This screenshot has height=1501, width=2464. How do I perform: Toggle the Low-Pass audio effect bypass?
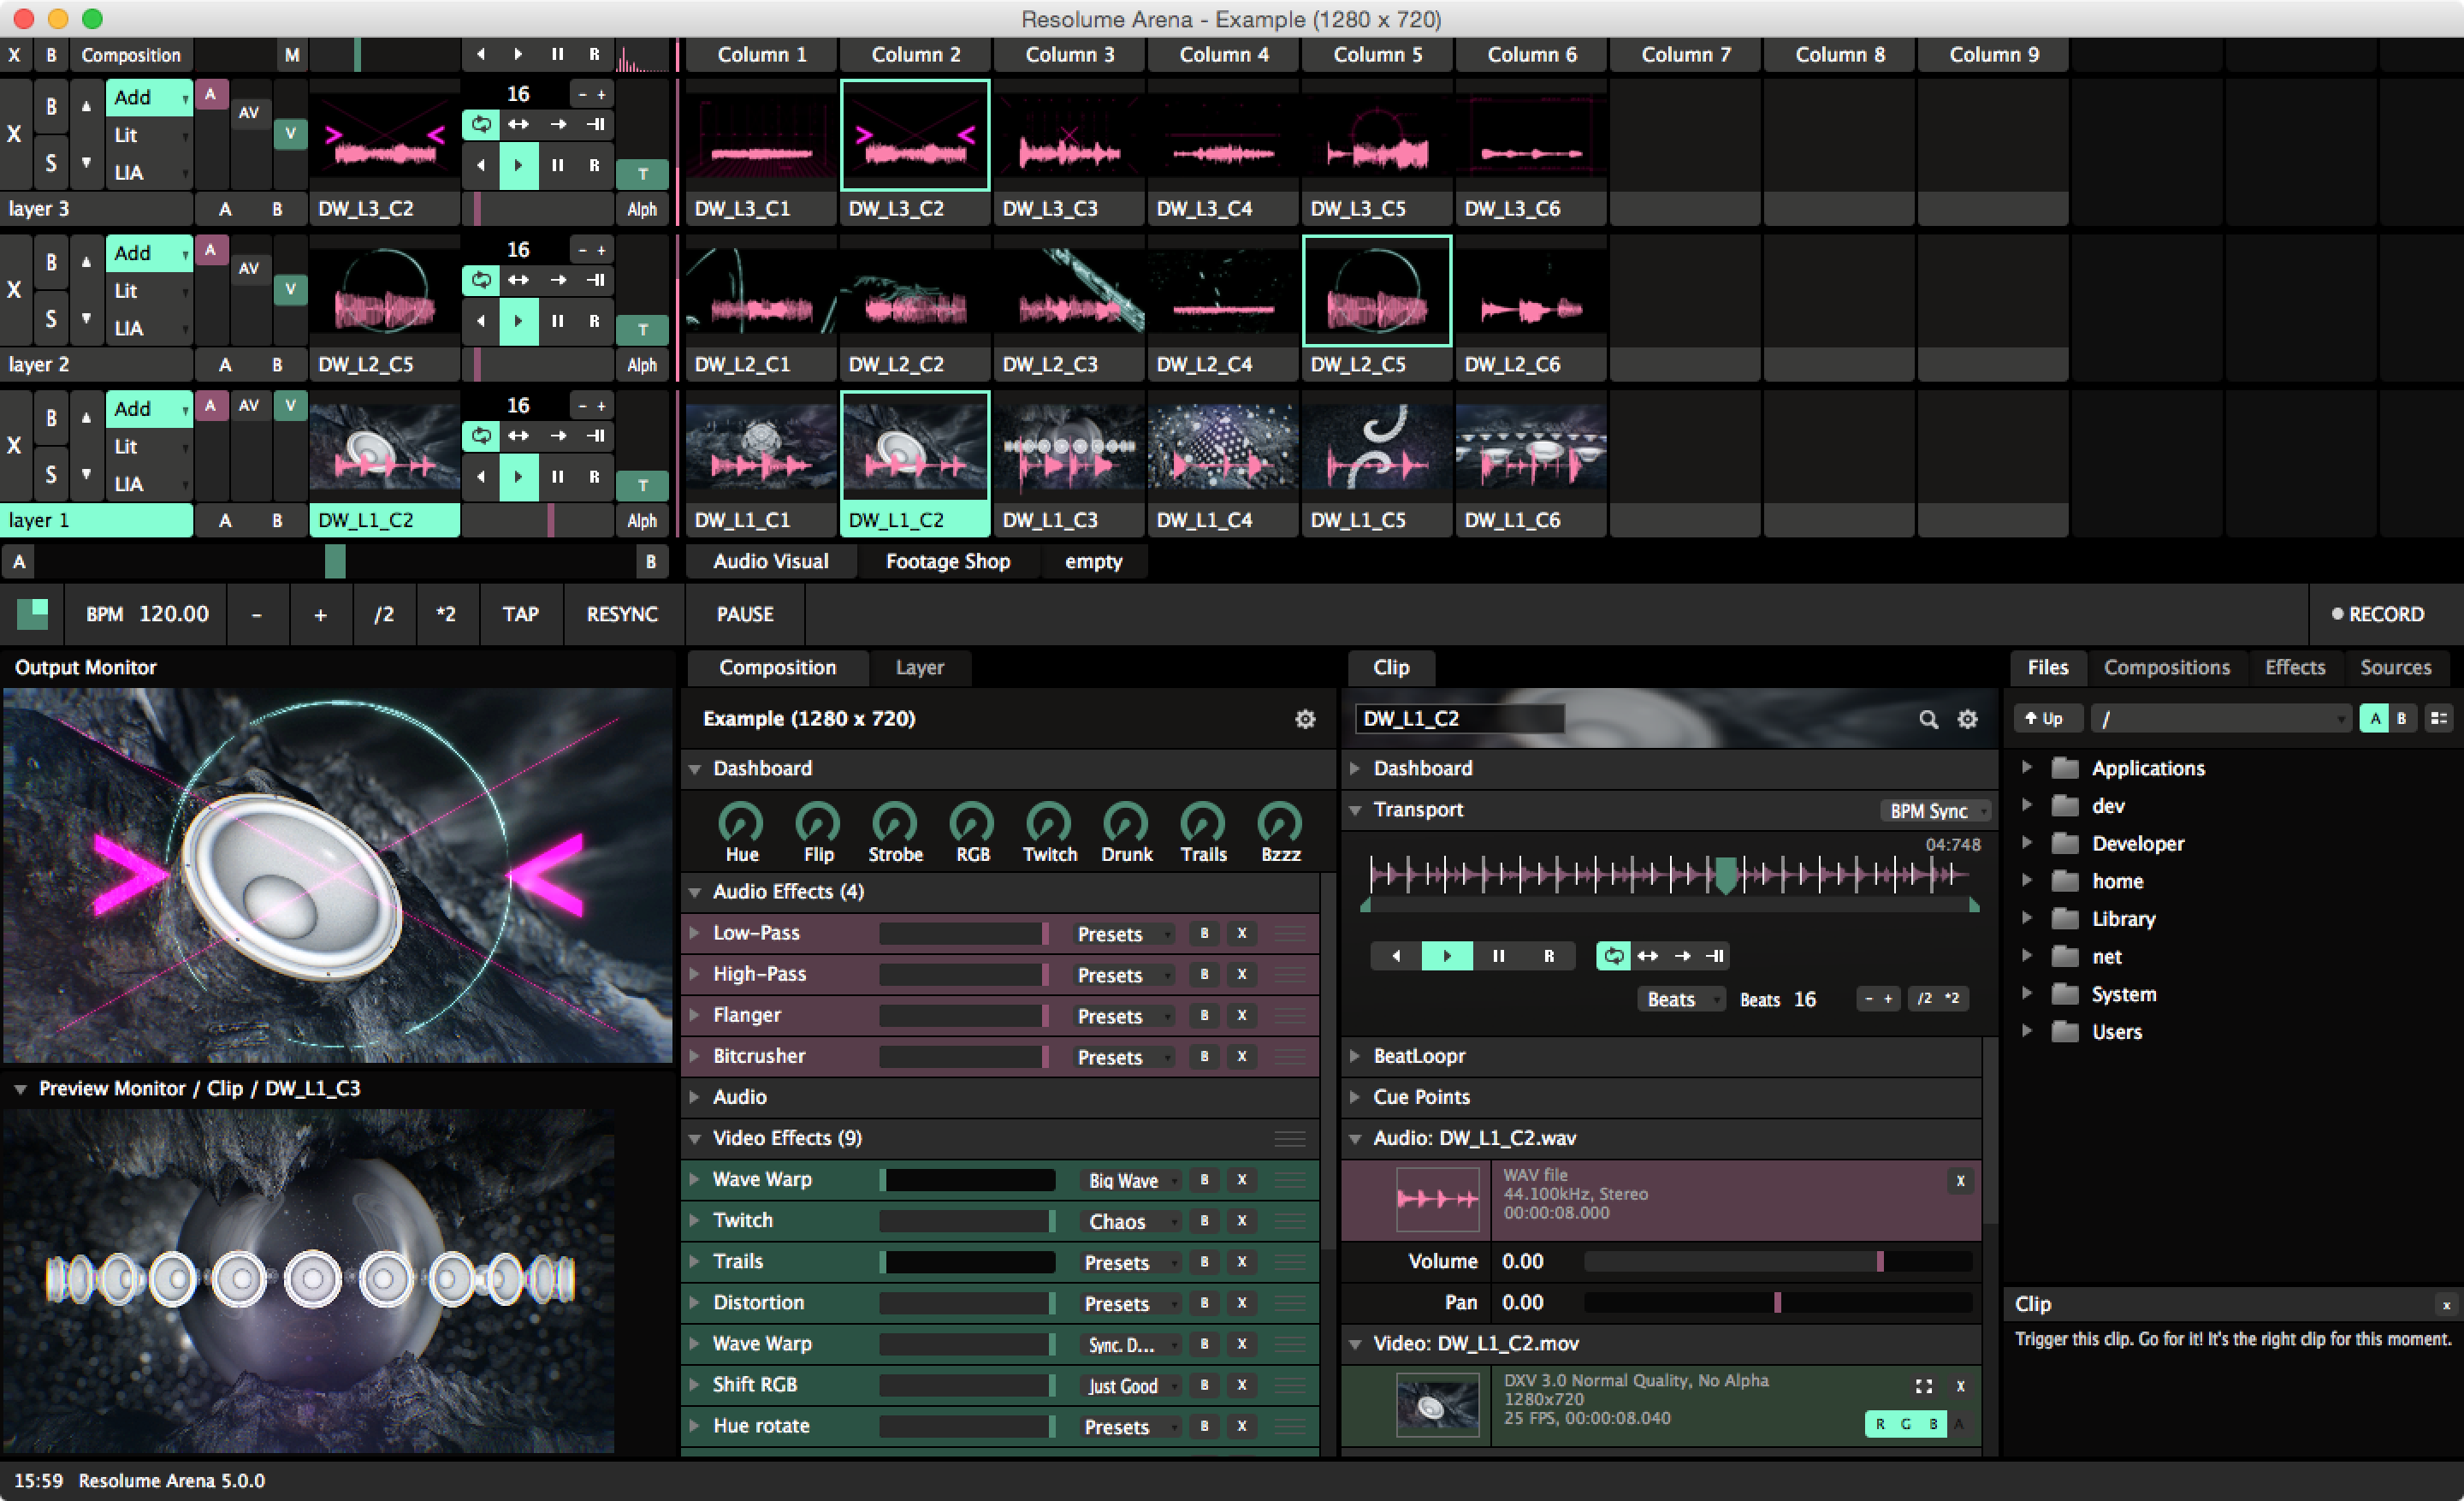(x=1200, y=933)
